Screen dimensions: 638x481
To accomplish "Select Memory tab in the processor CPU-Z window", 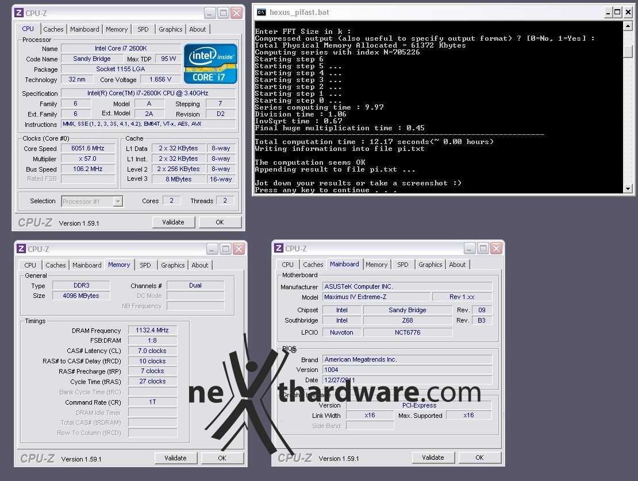I will [117, 29].
